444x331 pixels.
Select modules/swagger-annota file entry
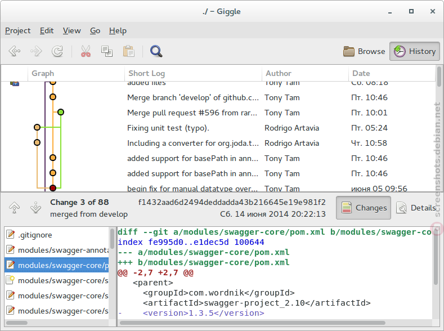tap(57, 250)
